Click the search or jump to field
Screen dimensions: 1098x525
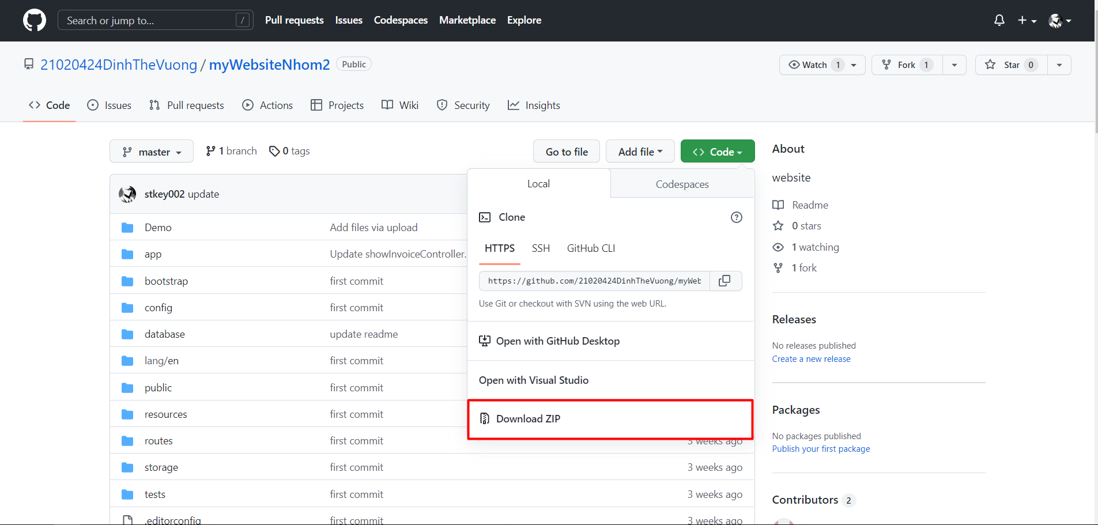point(150,19)
